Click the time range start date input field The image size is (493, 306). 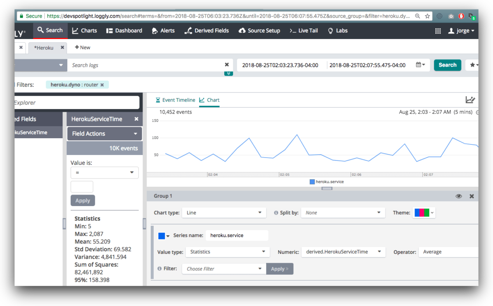point(281,65)
